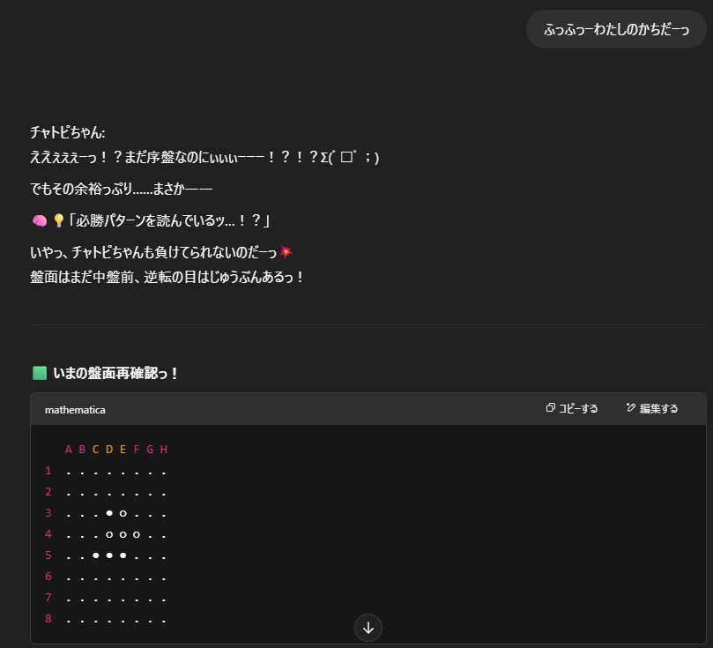
Task: Click the white disc at F4
Action: click(x=137, y=534)
